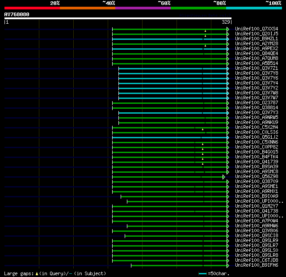The width and height of the screenshot is (286, 277).
Task: Select the UniRef100_Q84QE4 label
Action: pyautogui.click(x=257, y=54)
